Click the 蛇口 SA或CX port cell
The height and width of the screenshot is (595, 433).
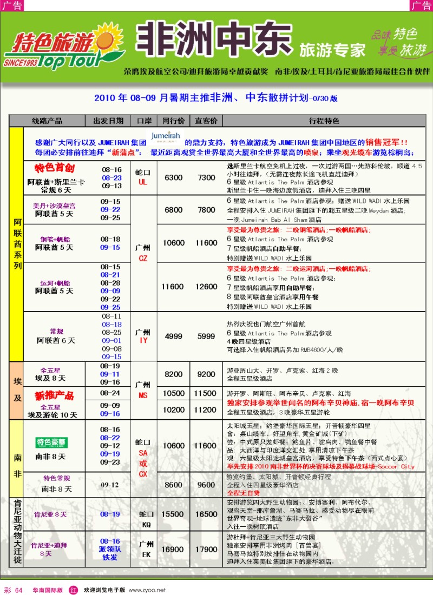143,458
